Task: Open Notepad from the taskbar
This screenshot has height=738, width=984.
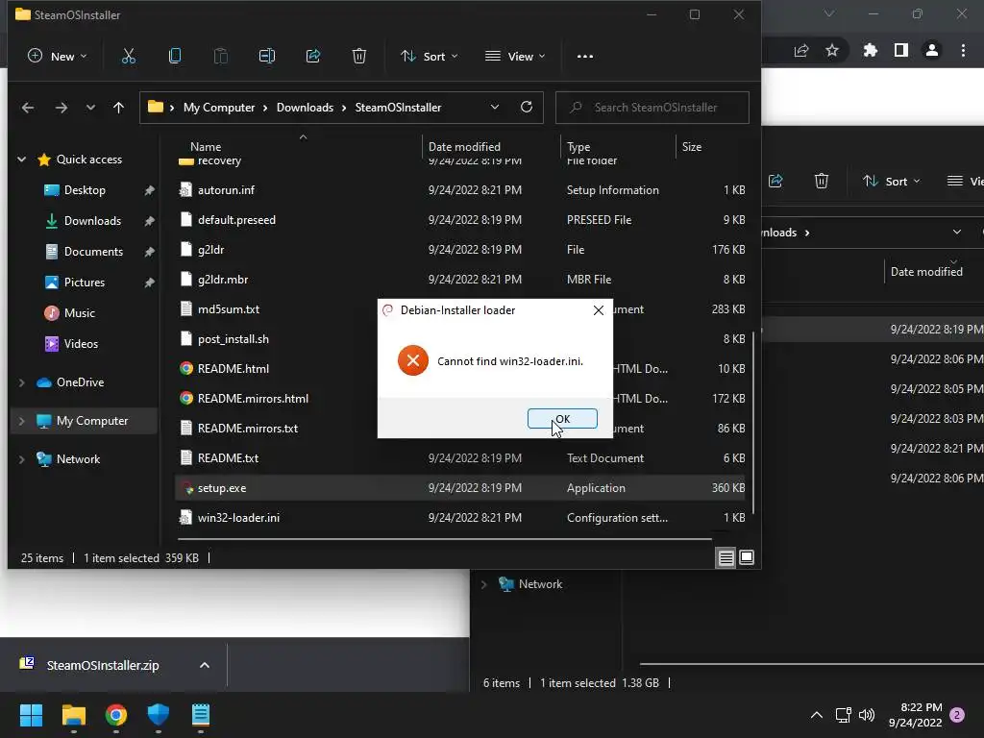Action: pyautogui.click(x=200, y=715)
